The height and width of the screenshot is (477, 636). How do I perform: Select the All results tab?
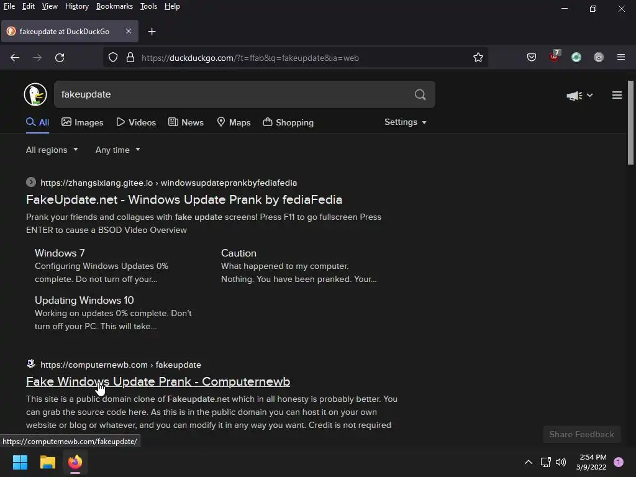(37, 122)
